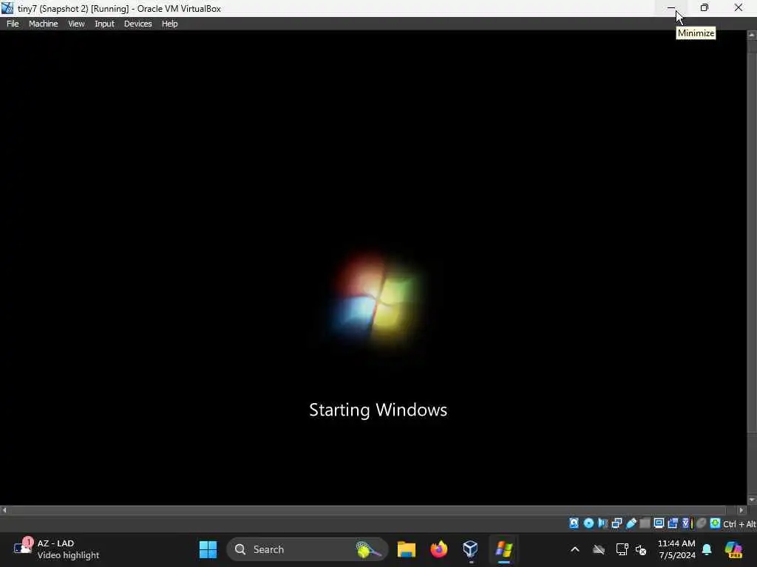Click the hard disk activity indicator icon
The height and width of the screenshot is (567, 757).
[x=574, y=523]
